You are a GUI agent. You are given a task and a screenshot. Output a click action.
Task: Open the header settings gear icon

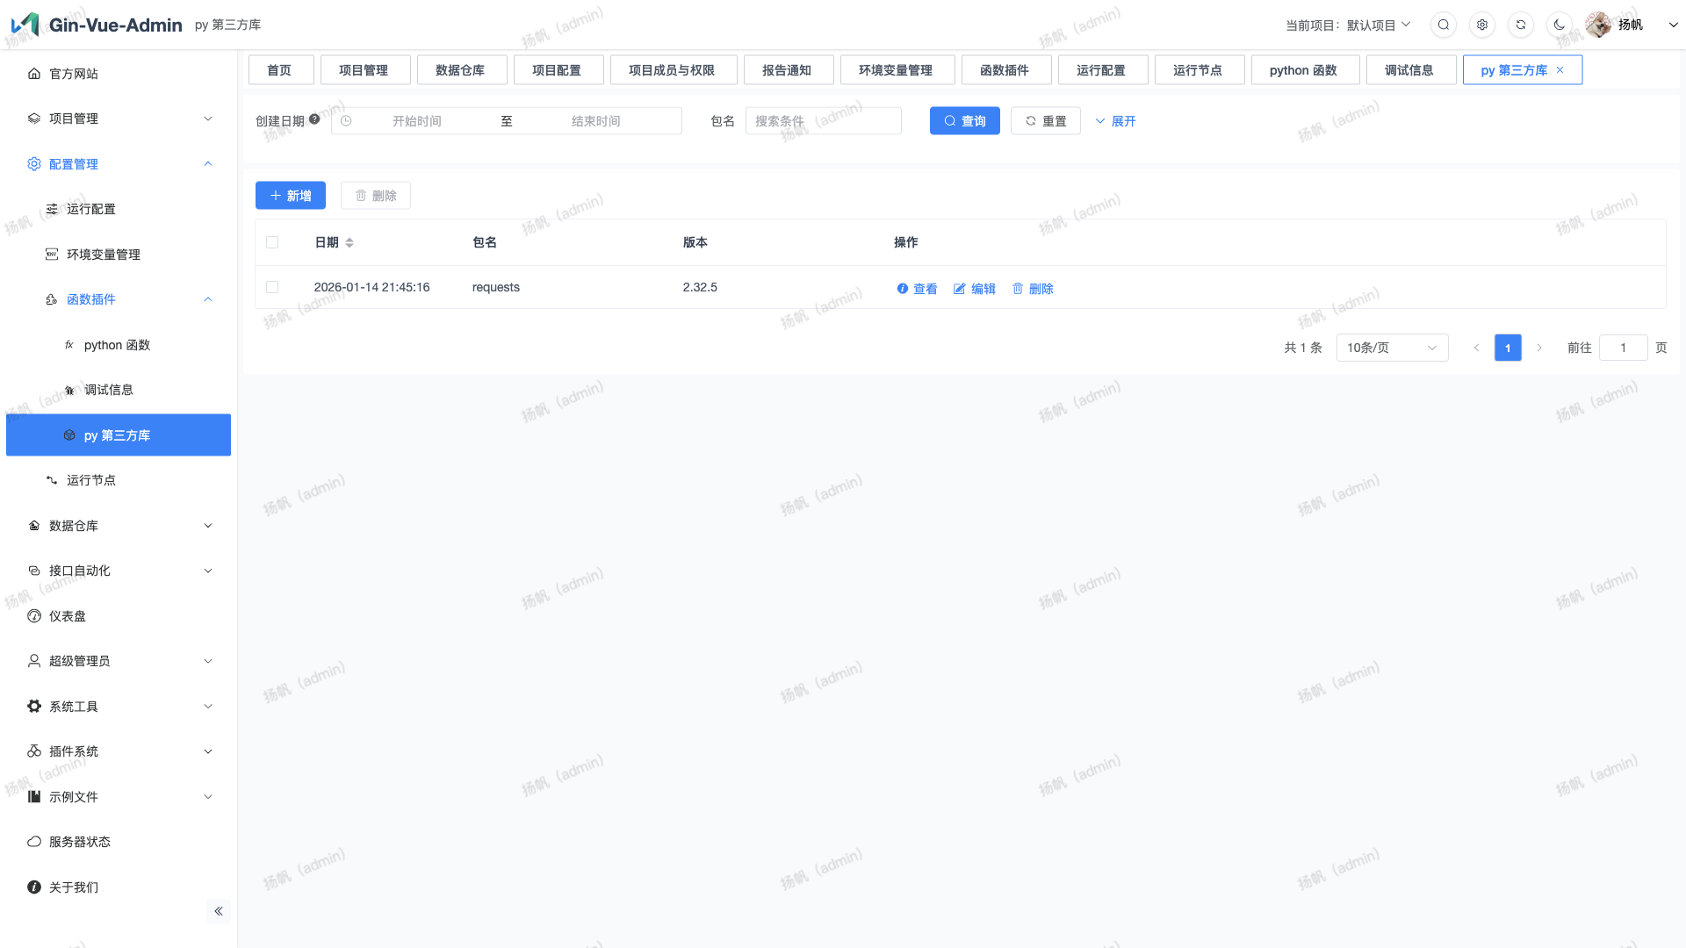[x=1482, y=25]
